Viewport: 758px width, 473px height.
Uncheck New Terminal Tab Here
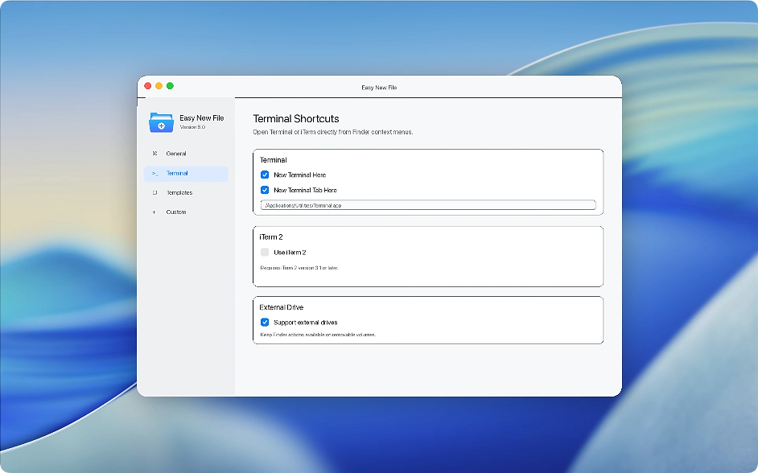pos(265,190)
